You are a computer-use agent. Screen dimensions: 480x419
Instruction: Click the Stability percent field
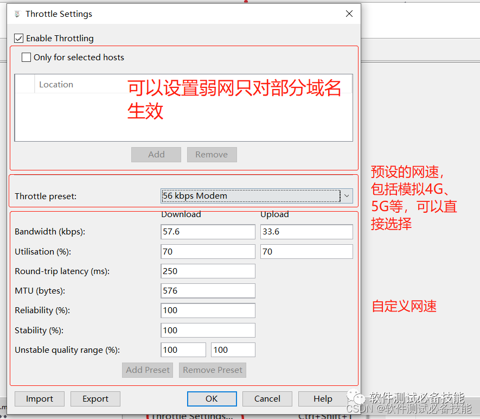click(208, 330)
